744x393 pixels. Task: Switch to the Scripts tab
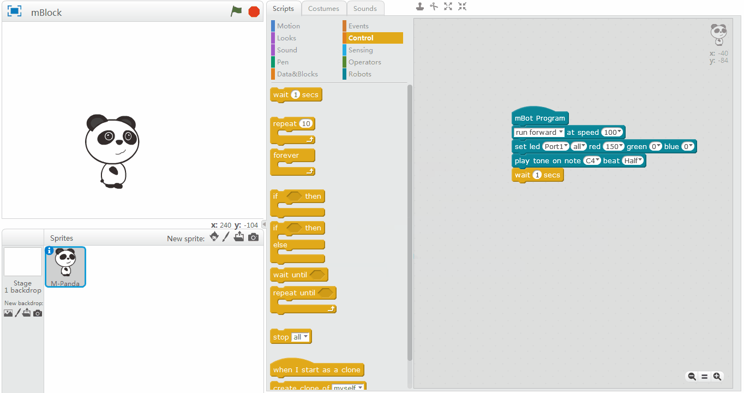(283, 8)
